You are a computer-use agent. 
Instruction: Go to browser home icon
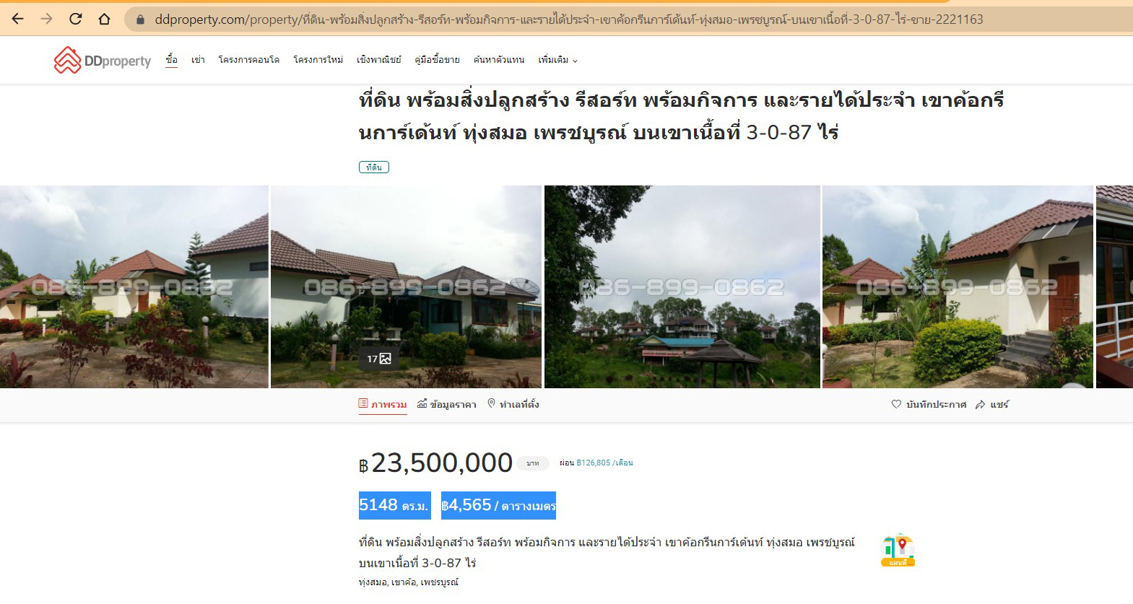tap(104, 19)
